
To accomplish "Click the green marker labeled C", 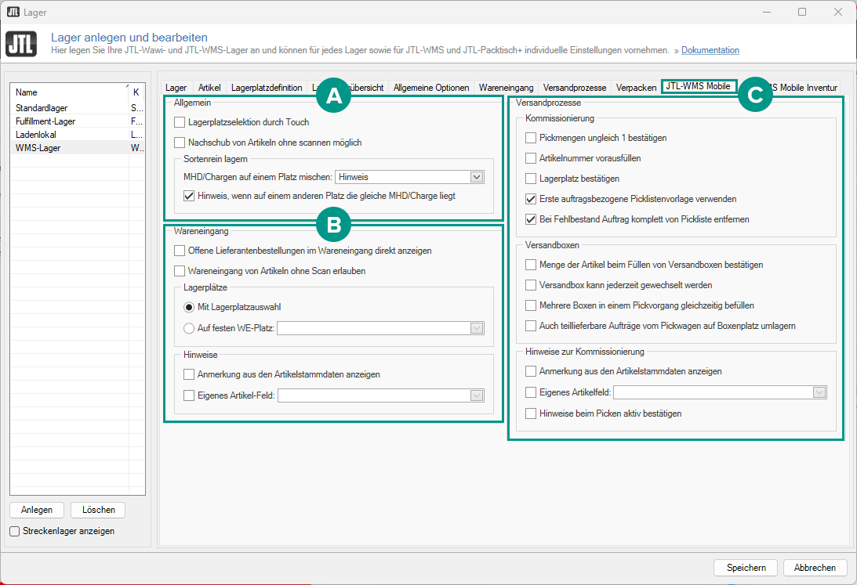I will tap(754, 96).
